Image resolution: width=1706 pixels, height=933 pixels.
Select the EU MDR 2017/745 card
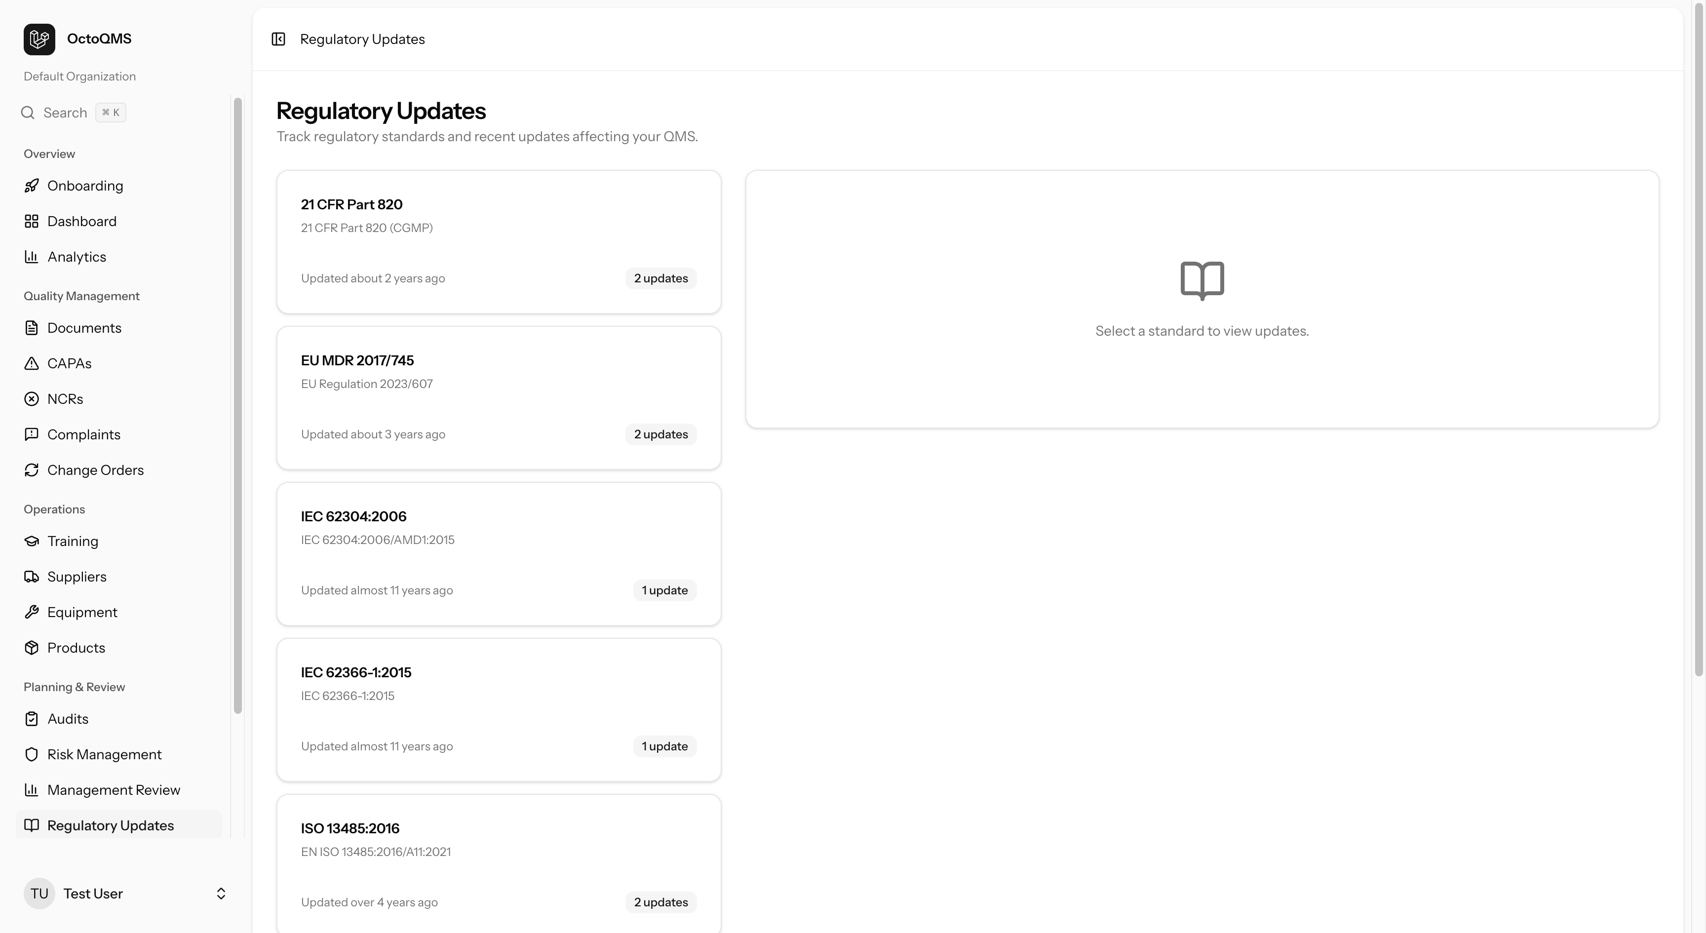tap(499, 398)
